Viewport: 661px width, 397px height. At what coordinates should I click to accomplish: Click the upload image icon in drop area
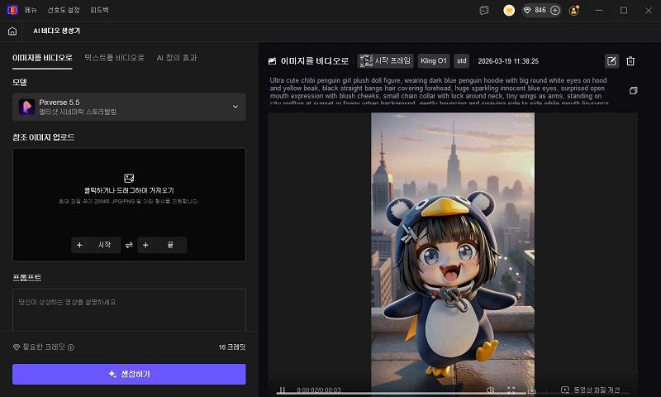coord(129,179)
